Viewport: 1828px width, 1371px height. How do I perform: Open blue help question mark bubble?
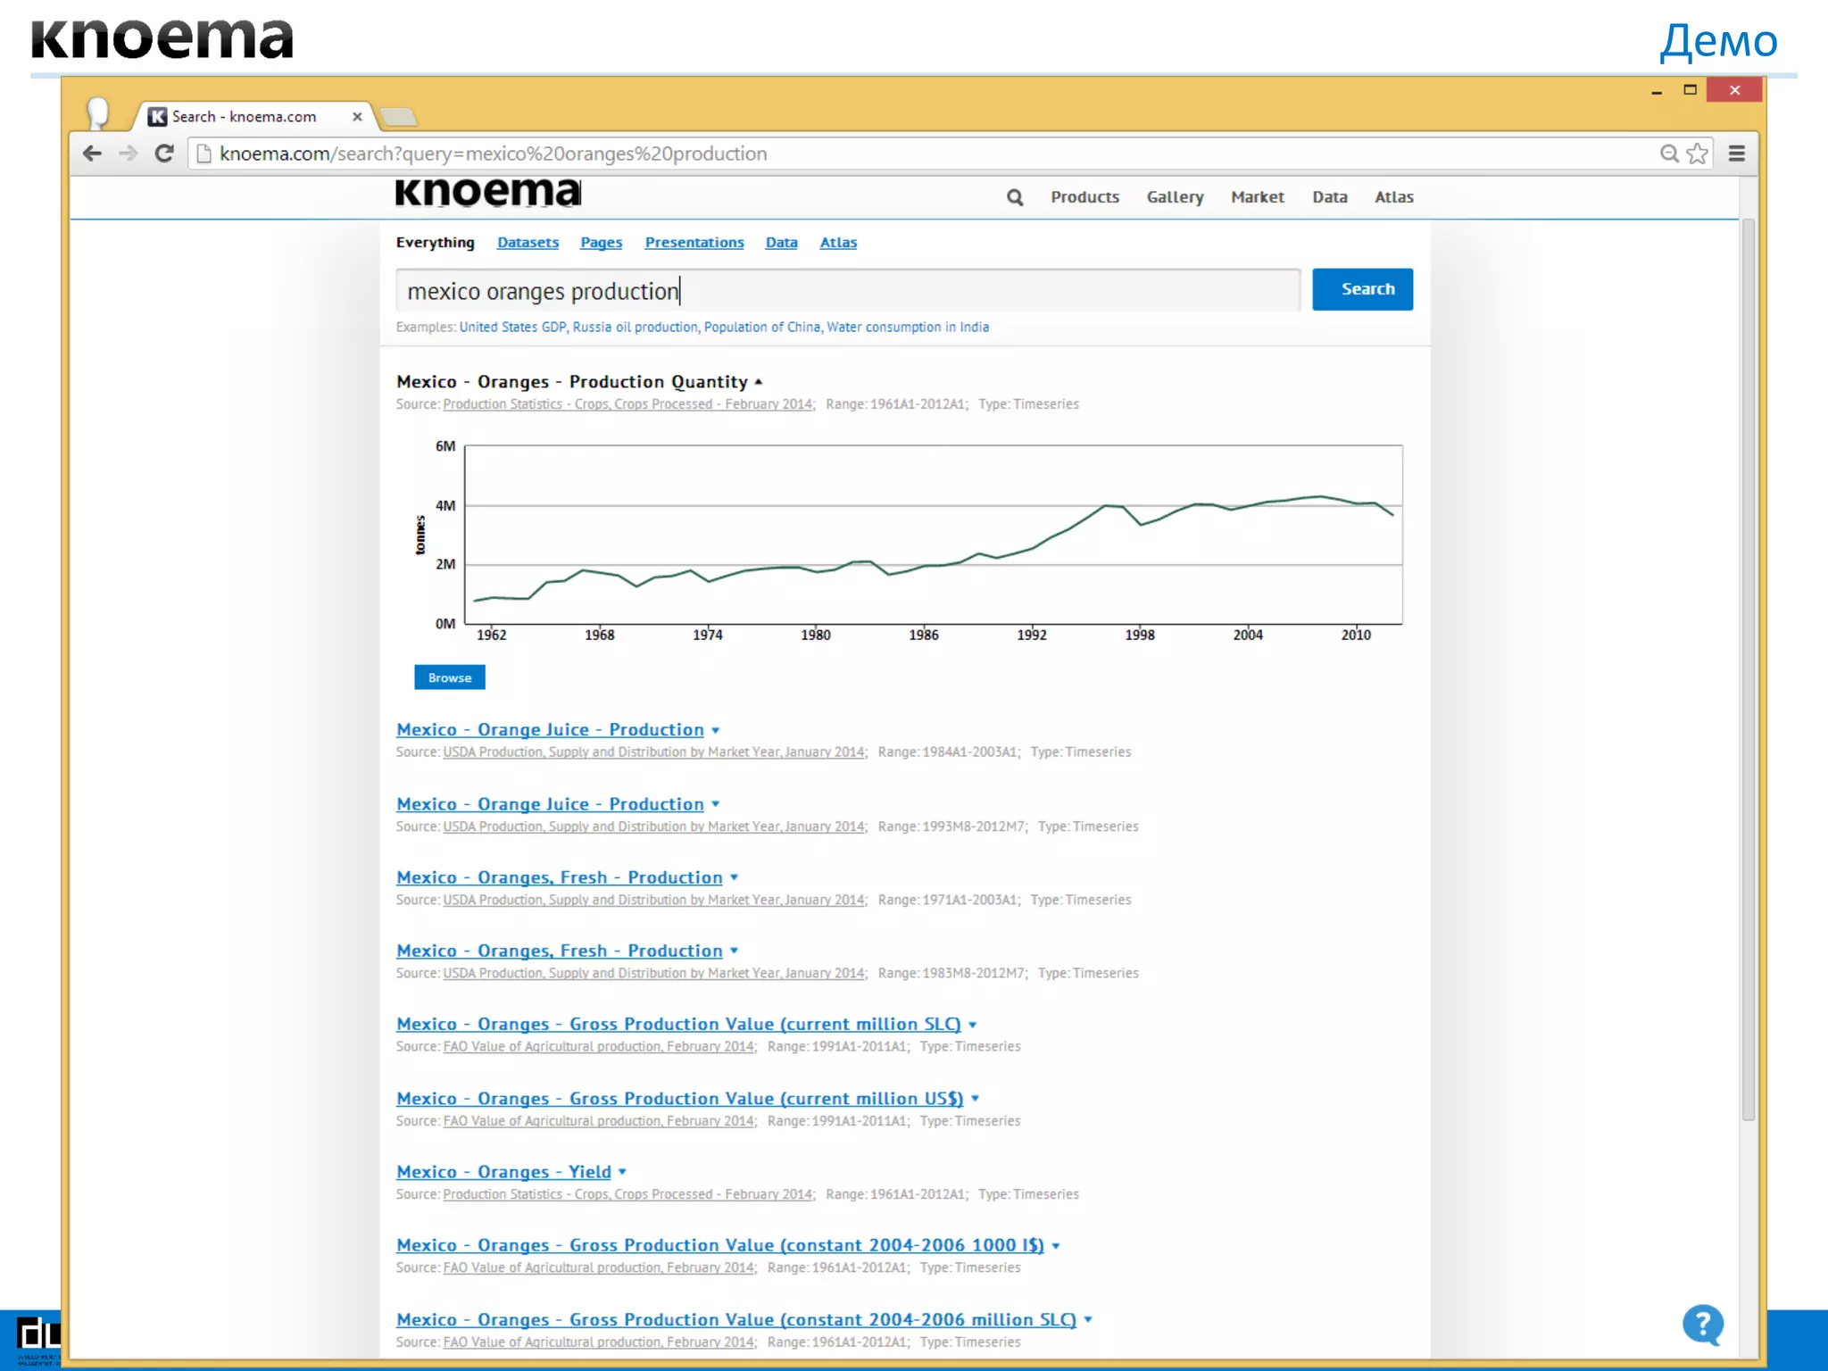click(1702, 1325)
